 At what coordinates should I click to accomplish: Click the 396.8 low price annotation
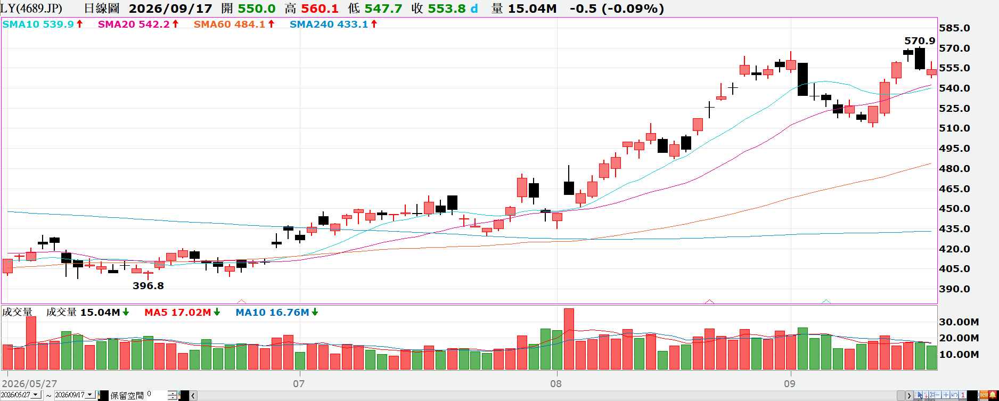148,286
